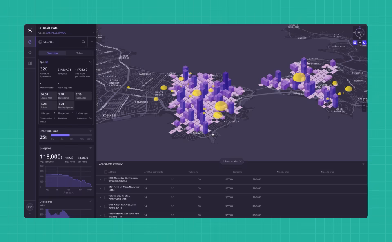Zoom in using the map plus button
The height and width of the screenshot is (242, 392).
click(x=364, y=106)
